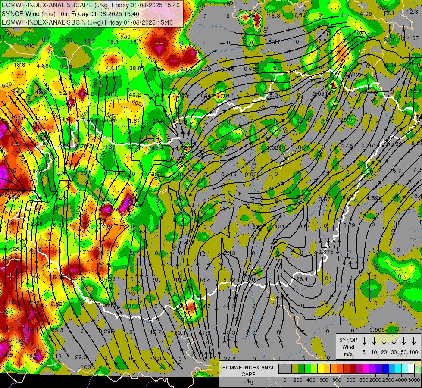422x388 pixels.
Task: Click the map value '12.3'
Action: tap(412, 12)
